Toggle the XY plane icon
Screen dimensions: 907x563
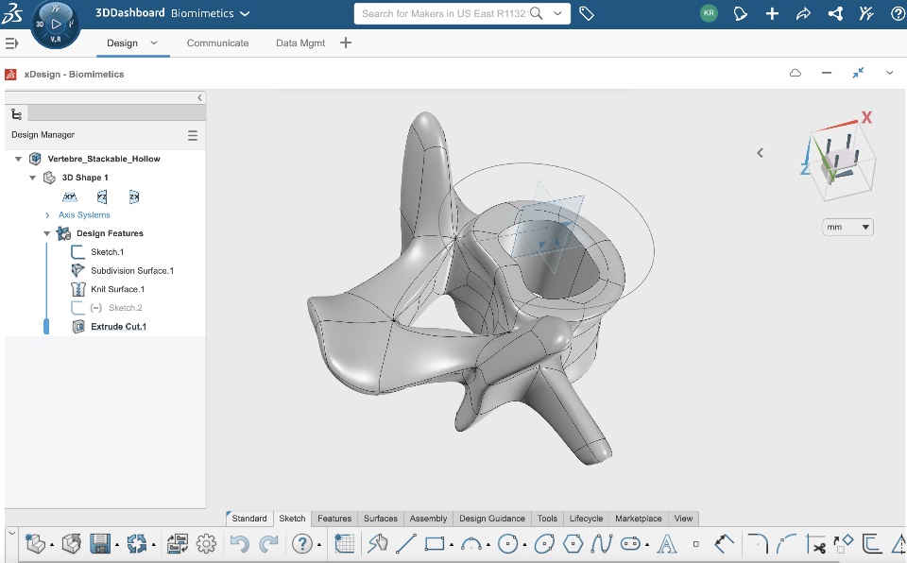[x=69, y=196]
